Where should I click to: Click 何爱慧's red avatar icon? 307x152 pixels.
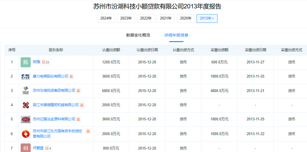coord(26,148)
